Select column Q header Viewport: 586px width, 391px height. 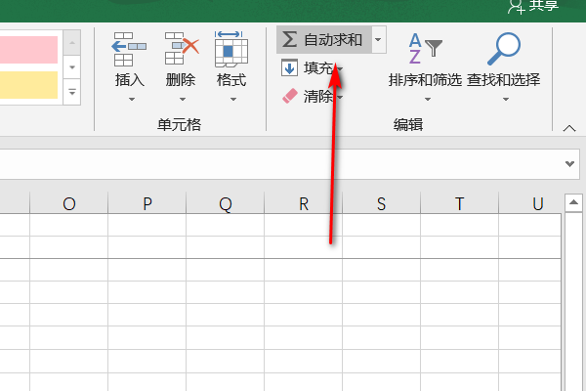[x=225, y=204]
